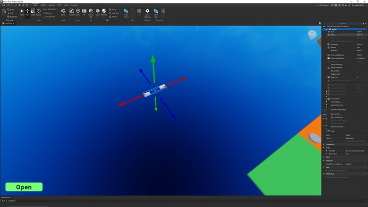368x207 pixels.
Task: Click the green Open button
Action: 24,187
